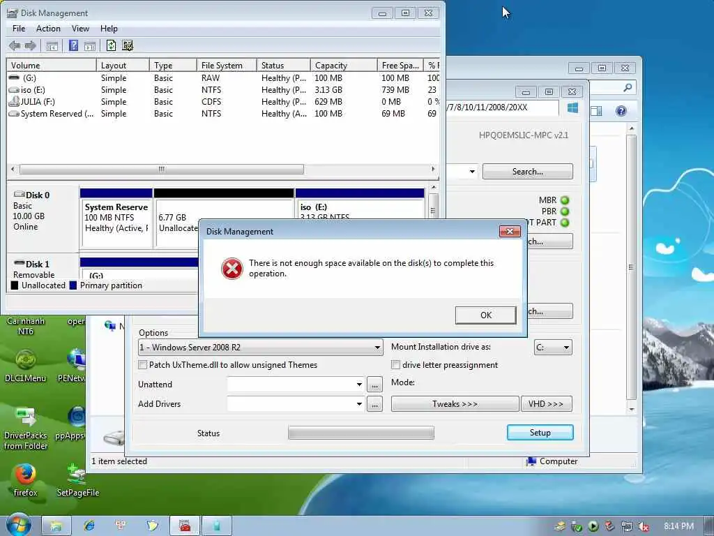Click the VHD >>> button
The width and height of the screenshot is (714, 536).
[x=546, y=404]
